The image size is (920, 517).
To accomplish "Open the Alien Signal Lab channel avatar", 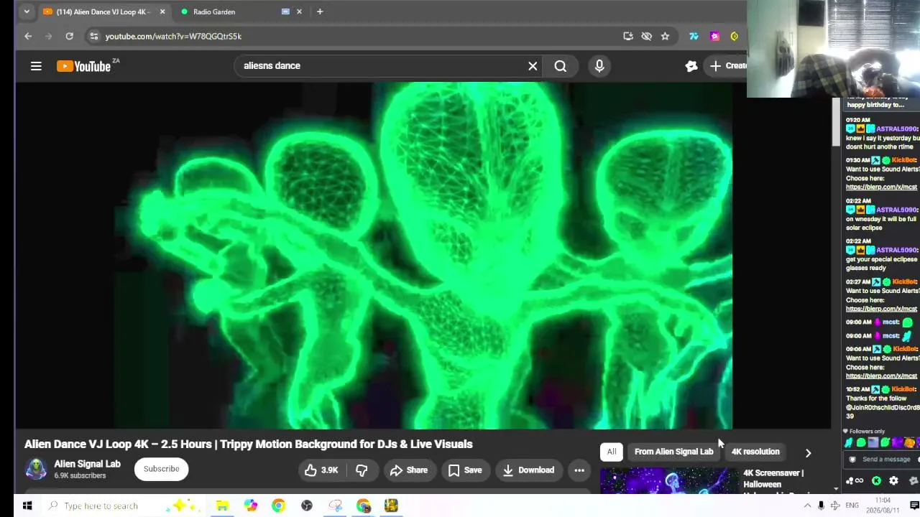I will (36, 469).
